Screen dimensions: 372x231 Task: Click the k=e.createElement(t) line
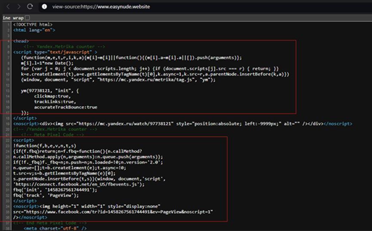pos(155,74)
